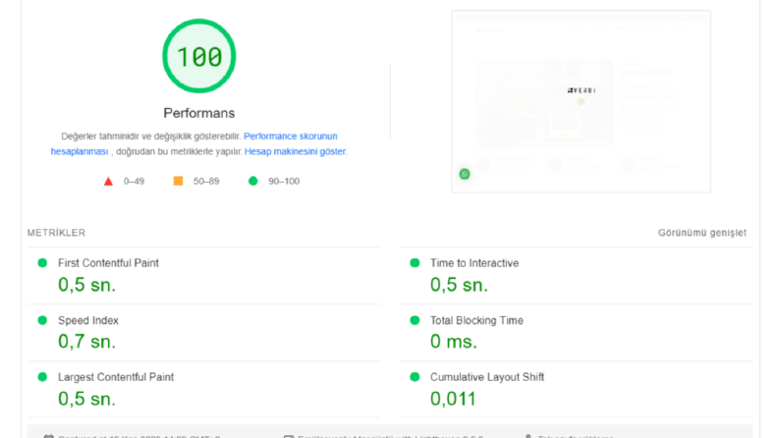Click the Speed Index green status dot
779x438 pixels.
pyautogui.click(x=42, y=320)
